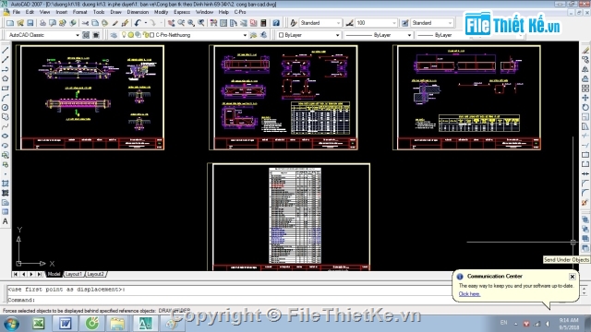591x332 pixels.
Task: Select the Line tool in draw toolbar
Action: (x=5, y=51)
